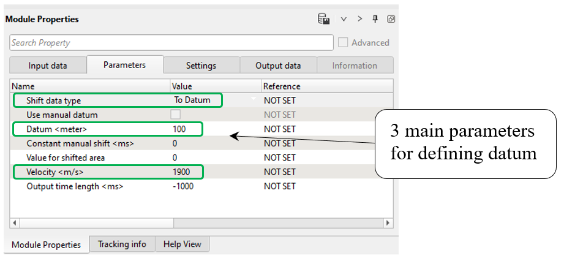The width and height of the screenshot is (564, 258).
Task: Select the Value for shifted area label
Action: click(x=66, y=157)
